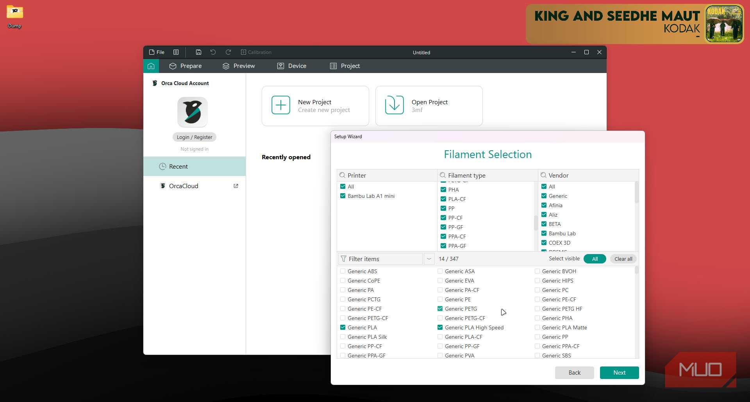This screenshot has height=402, width=750.
Task: Click the filter funnel icon
Action: pyautogui.click(x=343, y=259)
